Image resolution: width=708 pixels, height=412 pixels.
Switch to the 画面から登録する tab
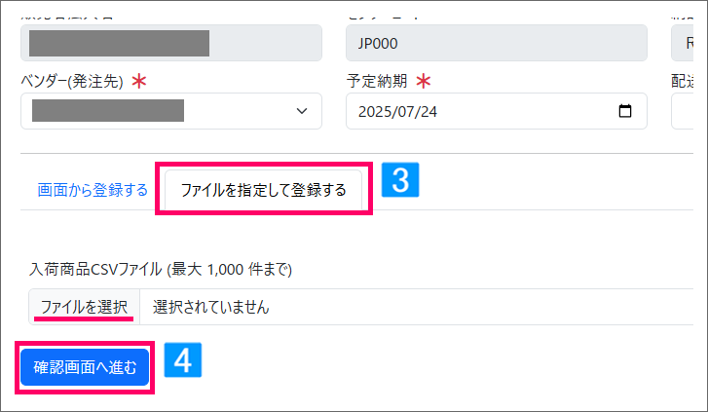[x=93, y=190]
